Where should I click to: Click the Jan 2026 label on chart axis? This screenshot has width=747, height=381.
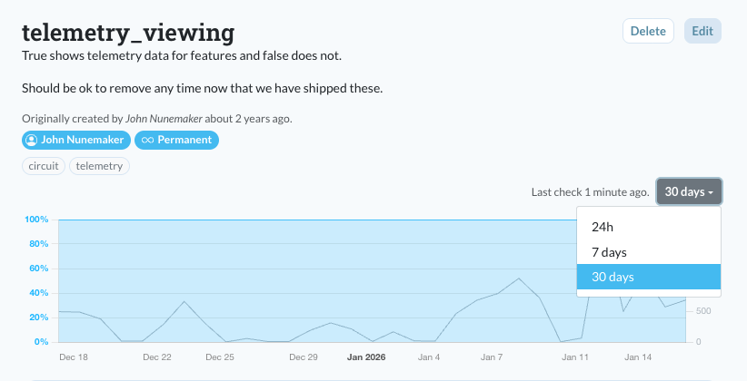pos(366,357)
